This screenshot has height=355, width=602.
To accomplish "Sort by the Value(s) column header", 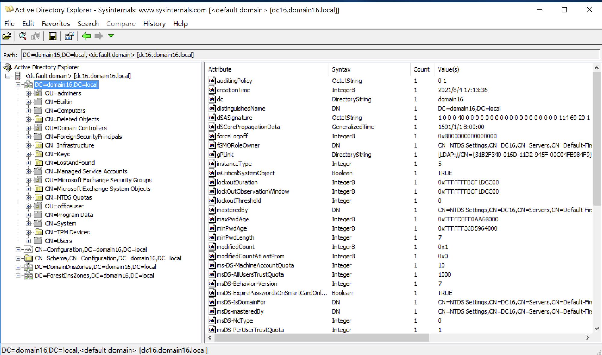I will click(x=513, y=69).
